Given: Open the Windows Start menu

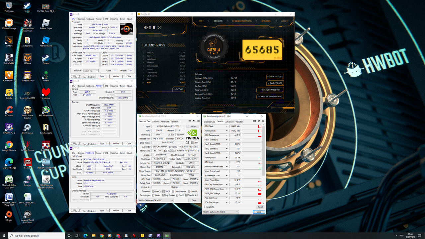Looking at the screenshot, I should point(4,236).
